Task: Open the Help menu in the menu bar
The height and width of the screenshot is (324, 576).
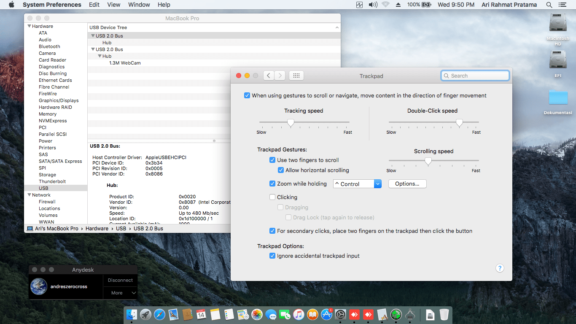Action: coord(164,5)
